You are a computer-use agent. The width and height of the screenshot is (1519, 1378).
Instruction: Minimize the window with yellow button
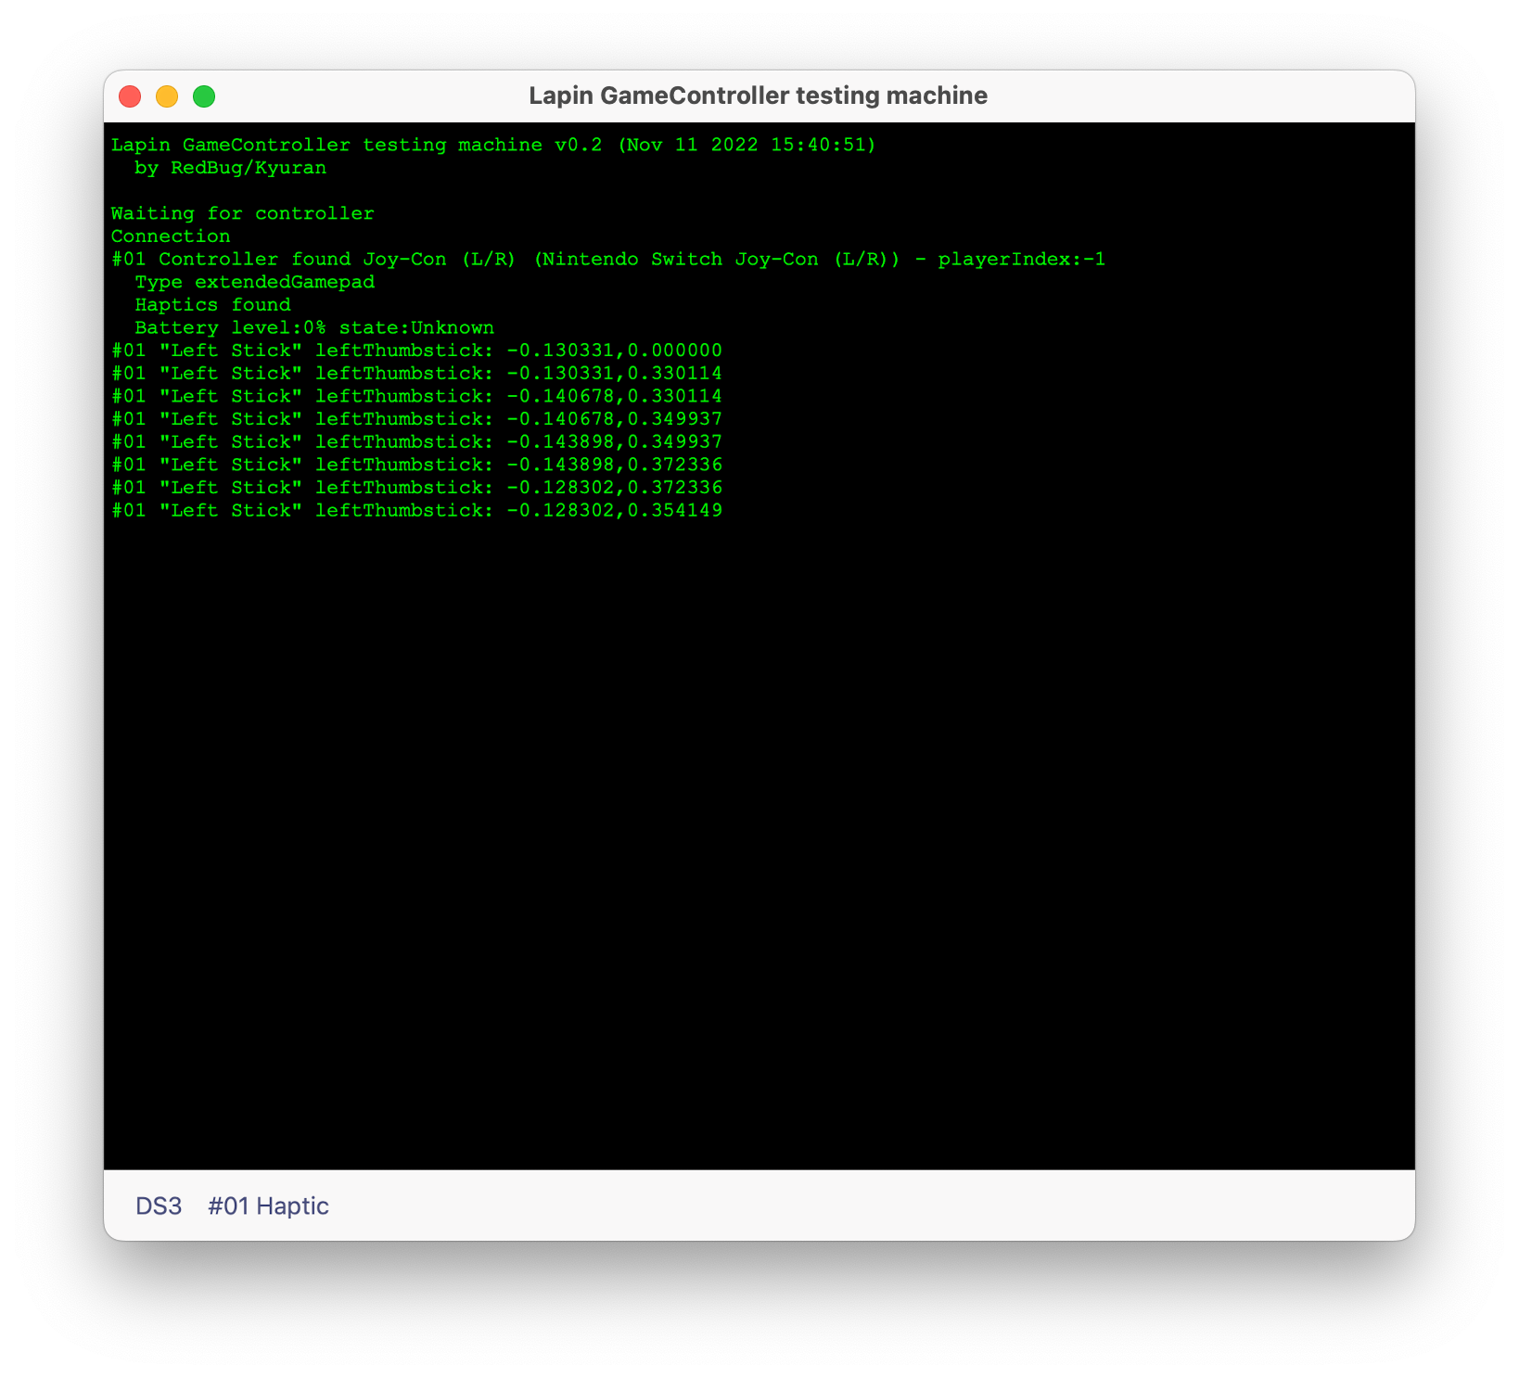[167, 96]
